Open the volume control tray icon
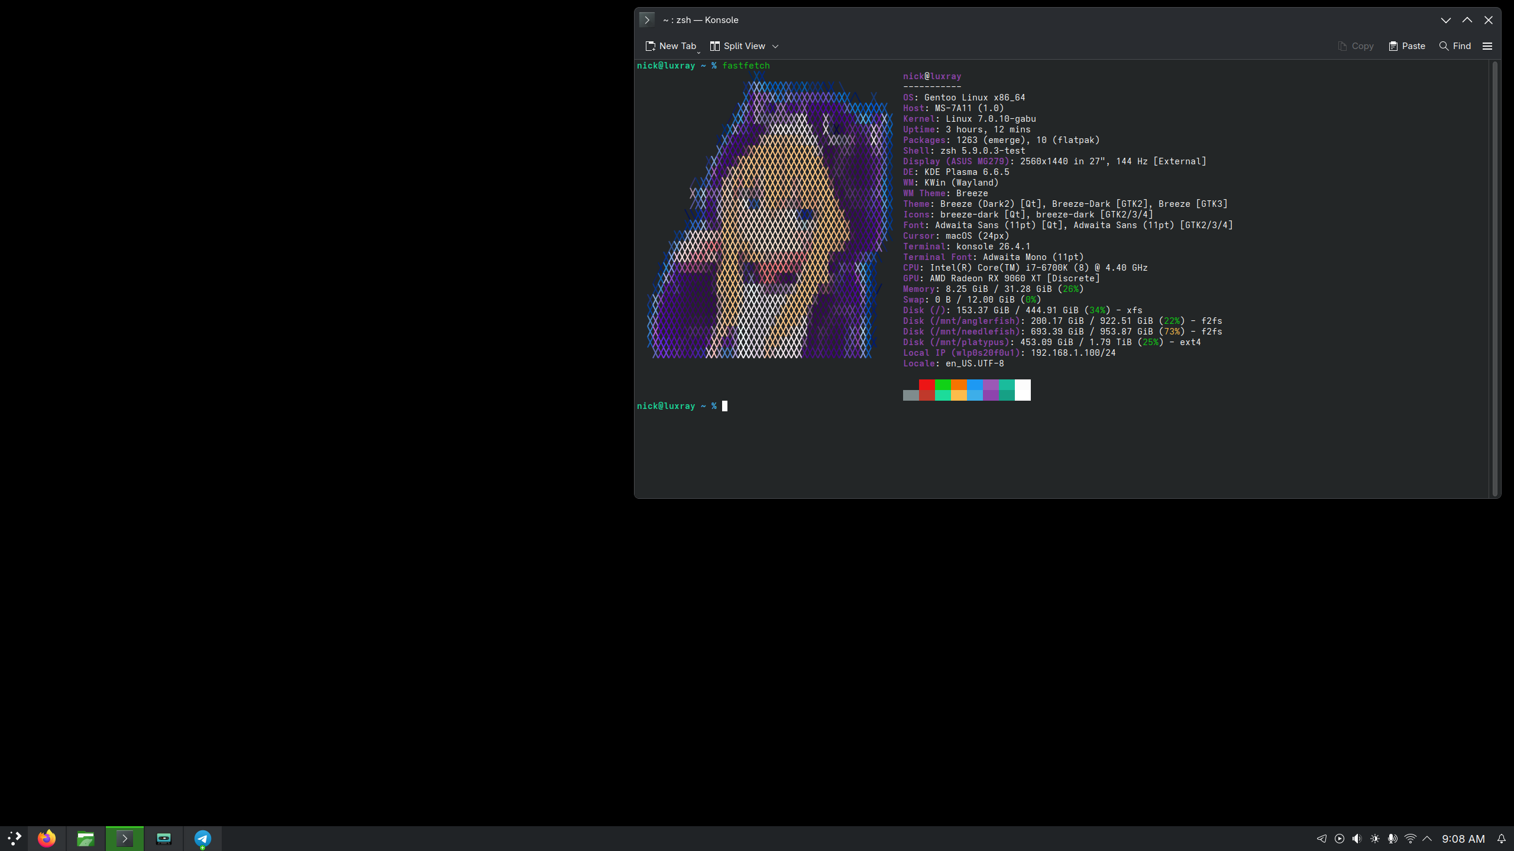 point(1357,839)
